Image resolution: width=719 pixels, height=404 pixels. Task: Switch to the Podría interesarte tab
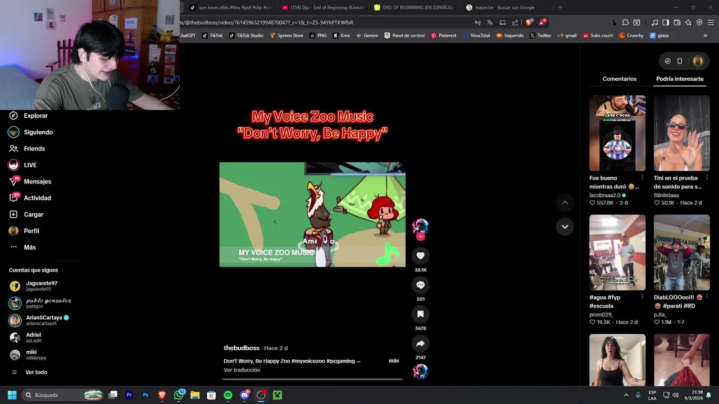680,79
